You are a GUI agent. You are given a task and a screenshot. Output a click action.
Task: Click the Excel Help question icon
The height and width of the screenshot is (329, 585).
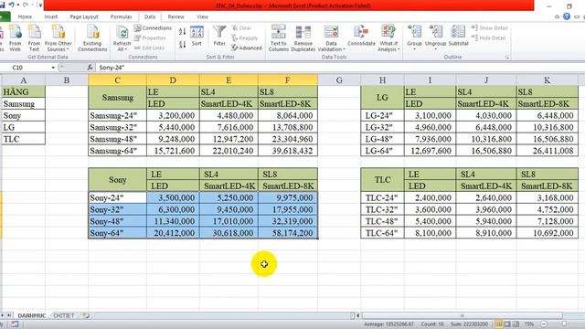coord(567,16)
